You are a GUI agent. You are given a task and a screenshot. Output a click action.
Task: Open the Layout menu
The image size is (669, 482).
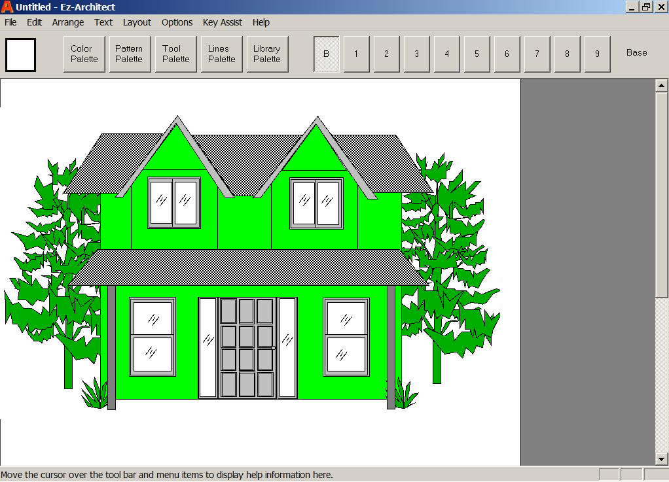(x=137, y=22)
